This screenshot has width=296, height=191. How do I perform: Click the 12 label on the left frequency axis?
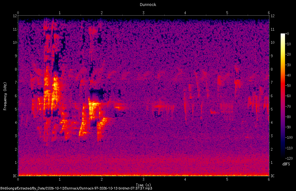[x=15, y=16]
